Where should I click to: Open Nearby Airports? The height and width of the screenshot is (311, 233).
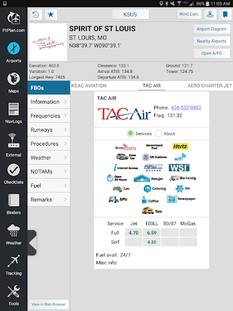[x=212, y=41]
